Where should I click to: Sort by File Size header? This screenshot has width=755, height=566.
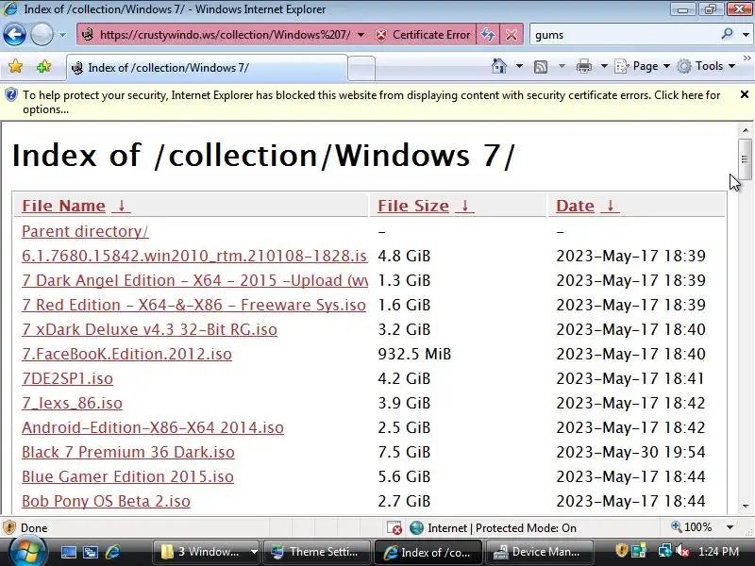(413, 206)
